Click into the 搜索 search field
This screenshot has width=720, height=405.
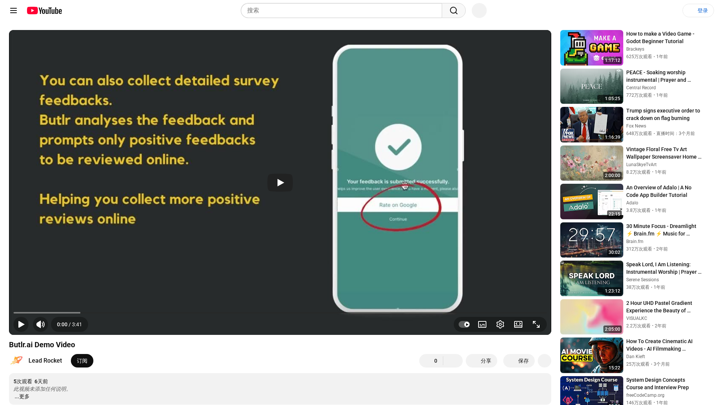[x=341, y=10]
